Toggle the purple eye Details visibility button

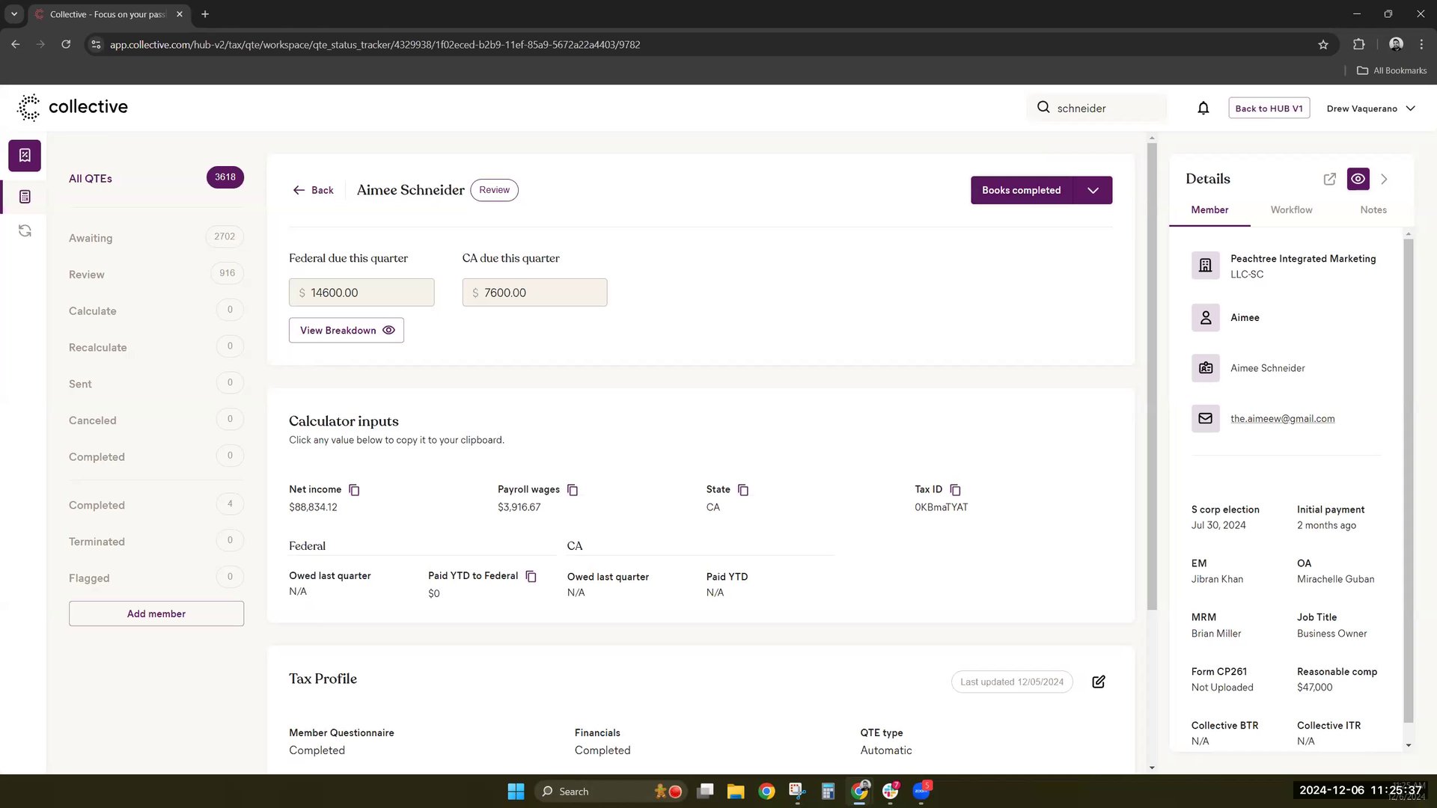click(x=1358, y=179)
